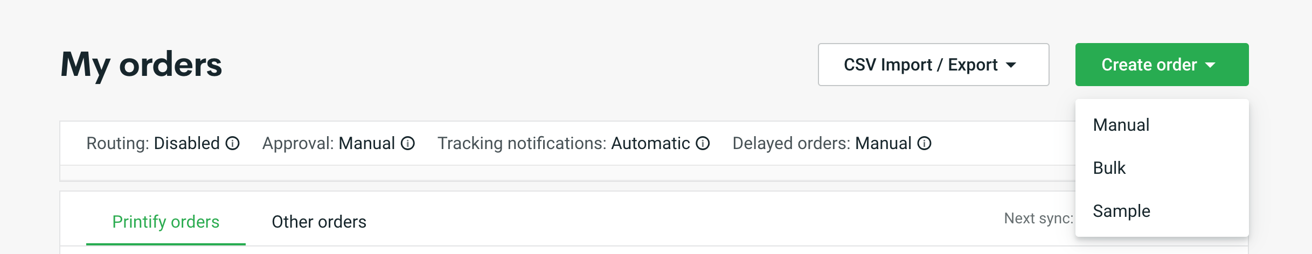Choose the Bulk order option
Viewport: 1312px width, 254px height.
click(1109, 168)
